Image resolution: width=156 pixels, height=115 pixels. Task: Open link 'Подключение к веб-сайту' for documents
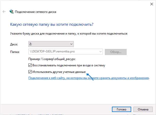point(89,78)
